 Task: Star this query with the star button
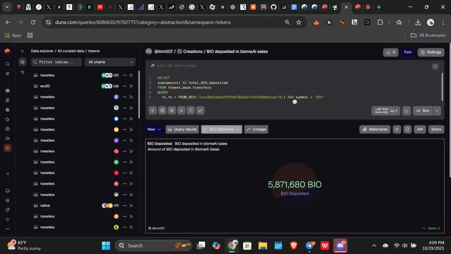tap(391, 52)
